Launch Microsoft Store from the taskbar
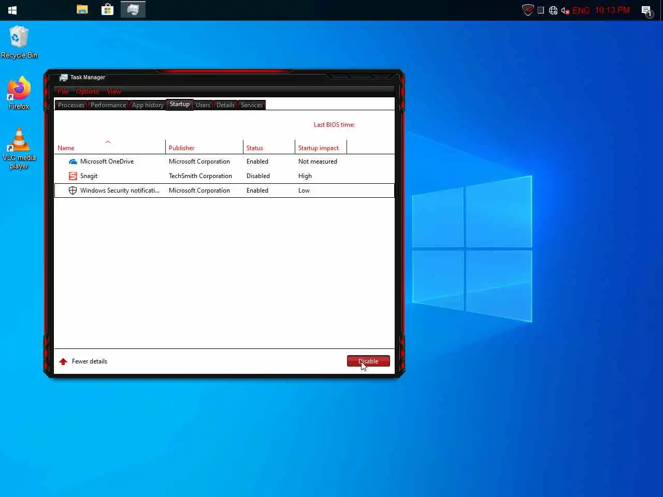The height and width of the screenshot is (497, 663). (107, 9)
